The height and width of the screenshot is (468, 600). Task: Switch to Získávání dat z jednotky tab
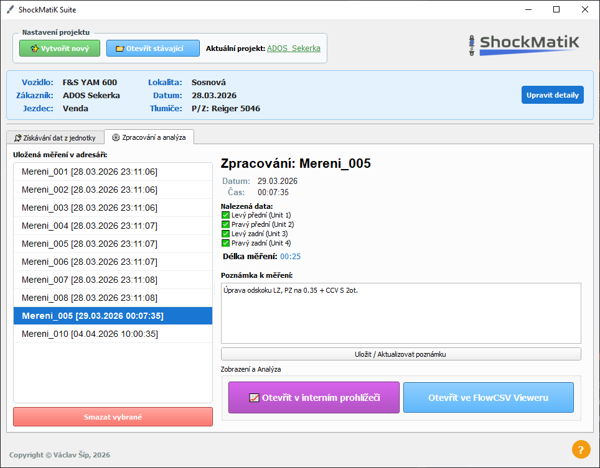pos(55,137)
